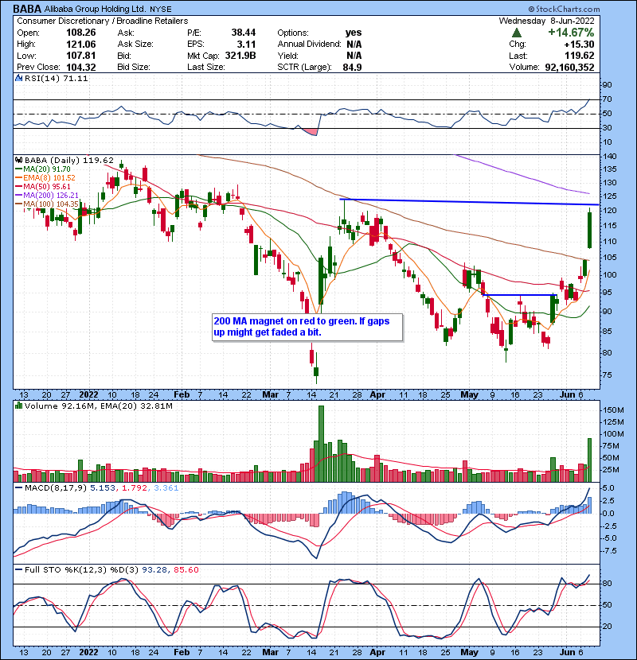Click the volume bars icon beside Volume label
The image size is (637, 660).
click(x=18, y=406)
